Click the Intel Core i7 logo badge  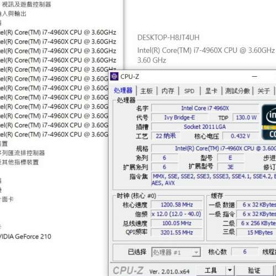[x=269, y=122]
